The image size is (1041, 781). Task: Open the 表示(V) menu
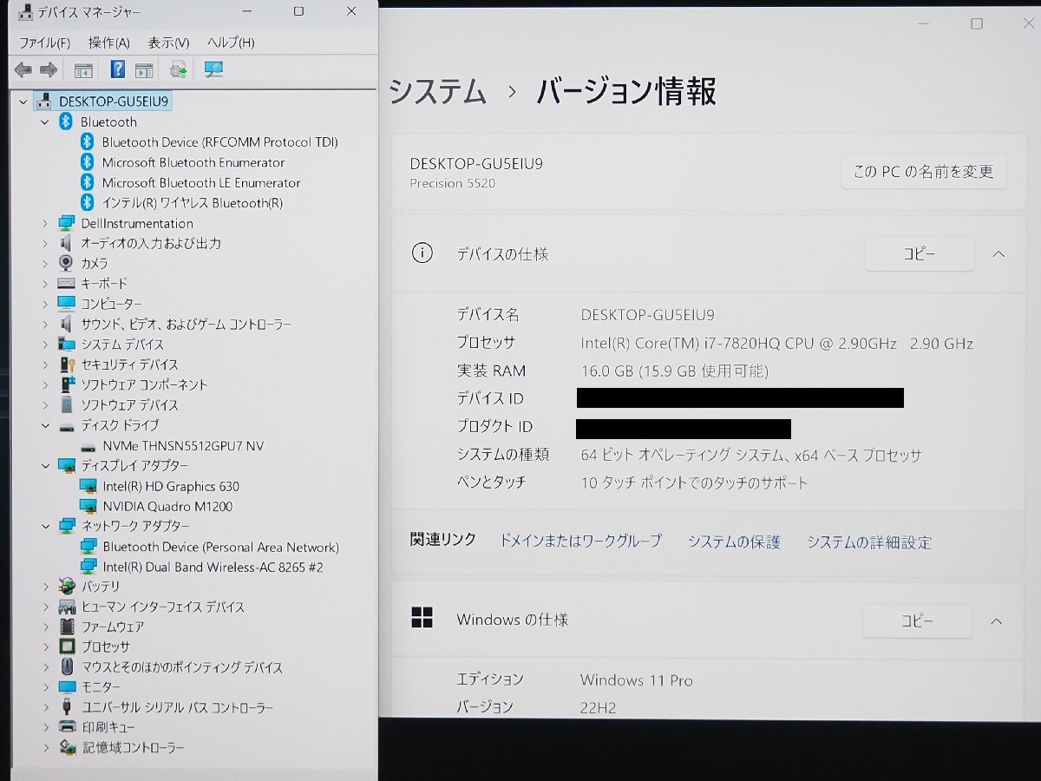(x=168, y=43)
